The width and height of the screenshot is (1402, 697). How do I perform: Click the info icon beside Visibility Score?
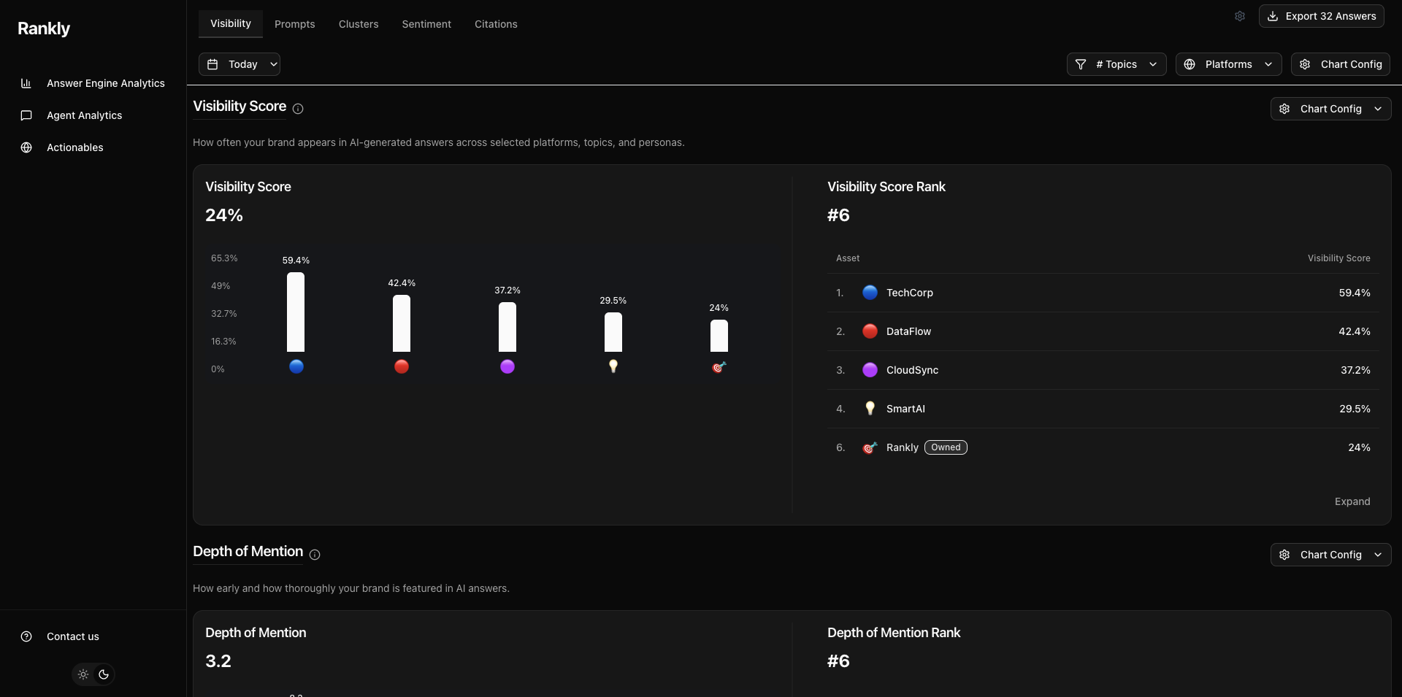298,109
